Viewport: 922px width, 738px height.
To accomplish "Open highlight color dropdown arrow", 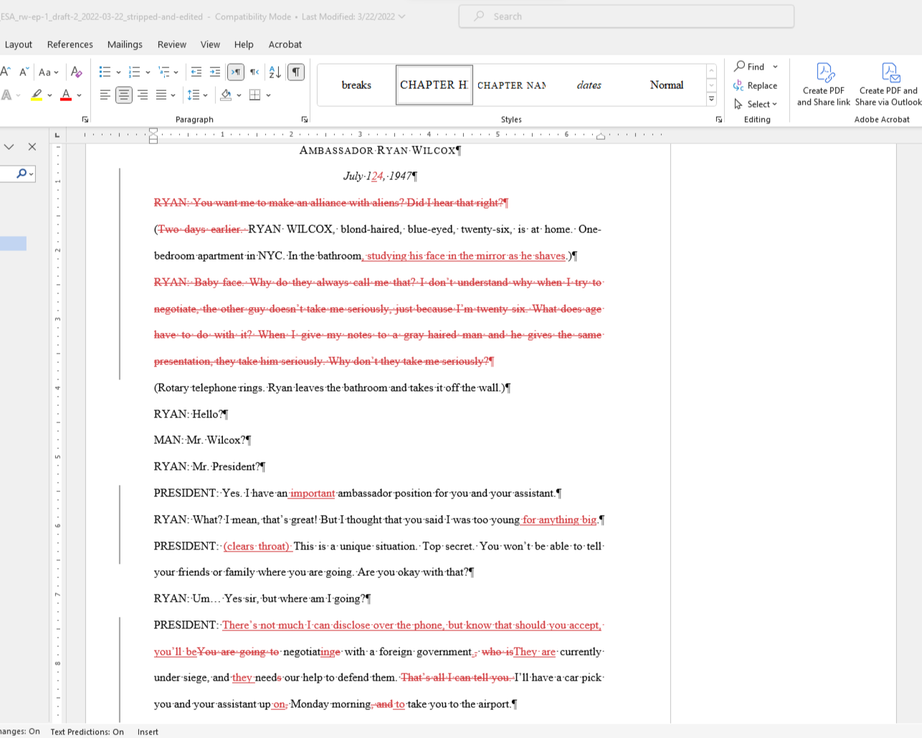I will (49, 95).
